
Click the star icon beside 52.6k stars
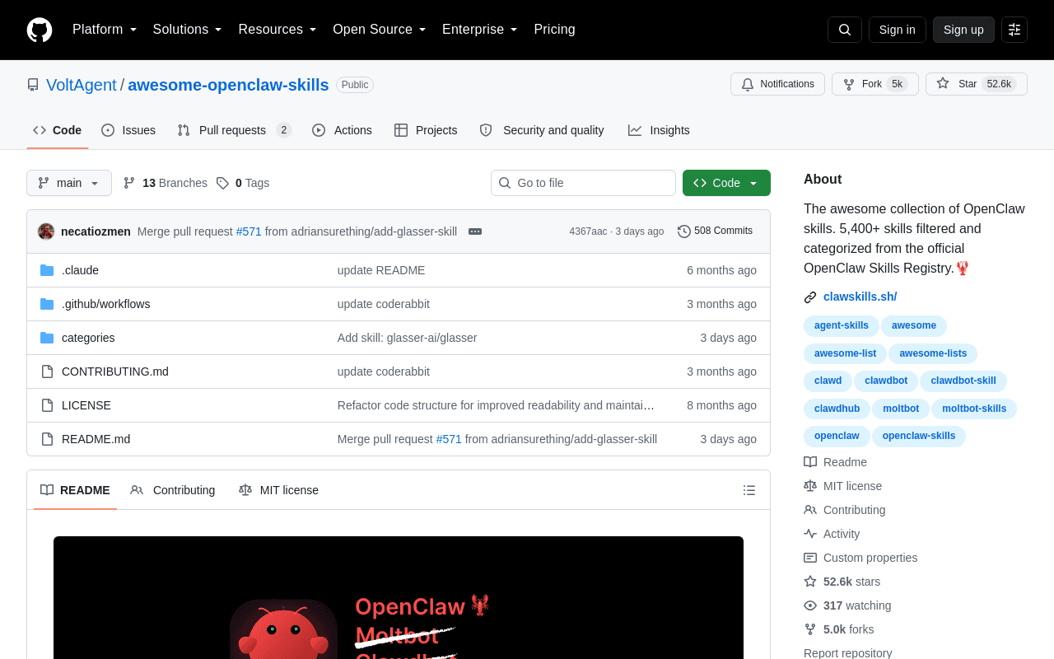coord(810,582)
